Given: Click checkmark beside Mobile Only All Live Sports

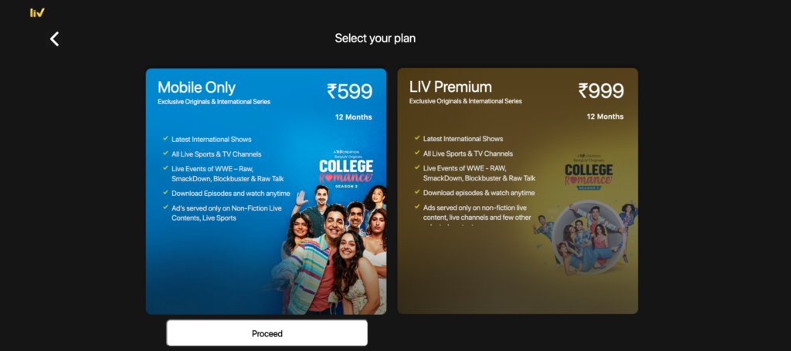Looking at the screenshot, I should [x=165, y=154].
